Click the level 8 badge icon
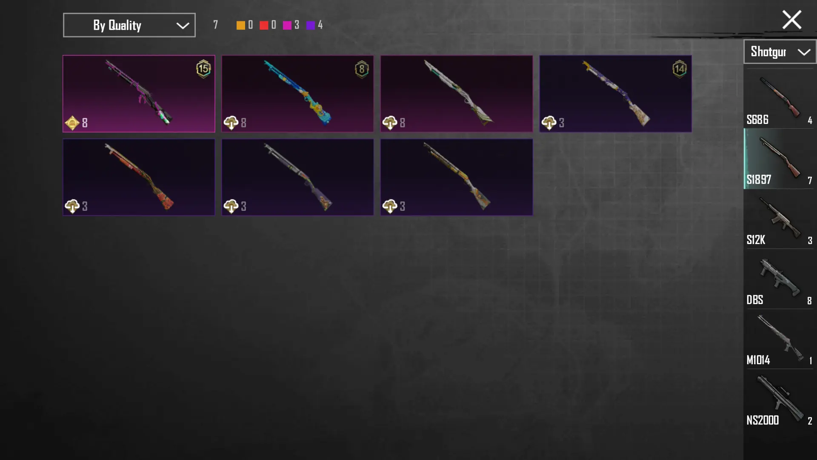The height and width of the screenshot is (460, 817). pyautogui.click(x=362, y=69)
